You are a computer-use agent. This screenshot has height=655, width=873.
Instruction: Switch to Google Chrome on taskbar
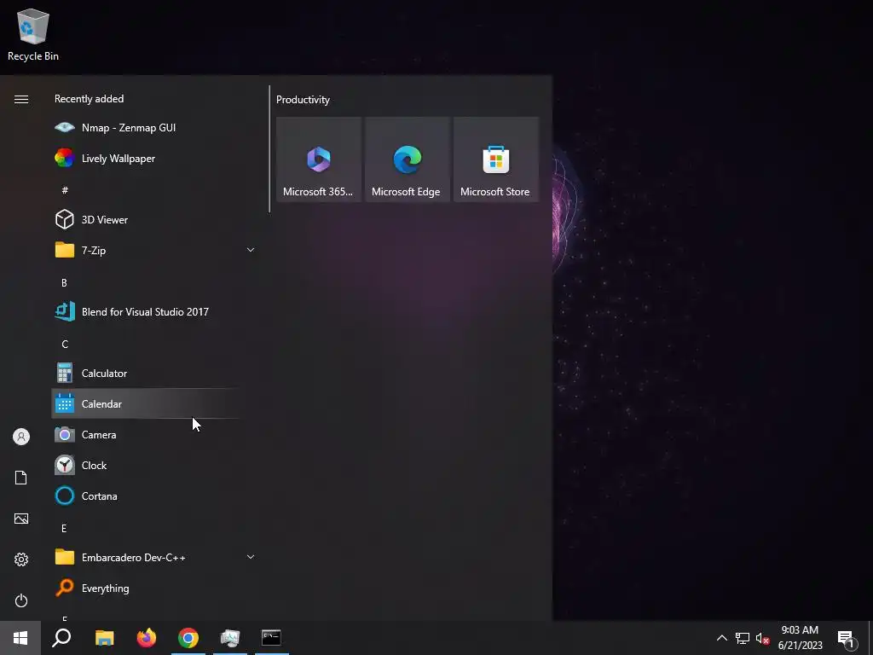[188, 638]
